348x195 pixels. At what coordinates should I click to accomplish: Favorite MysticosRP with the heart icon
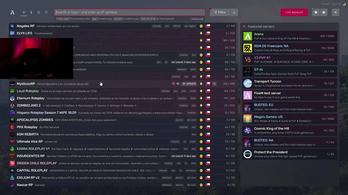click(214, 84)
